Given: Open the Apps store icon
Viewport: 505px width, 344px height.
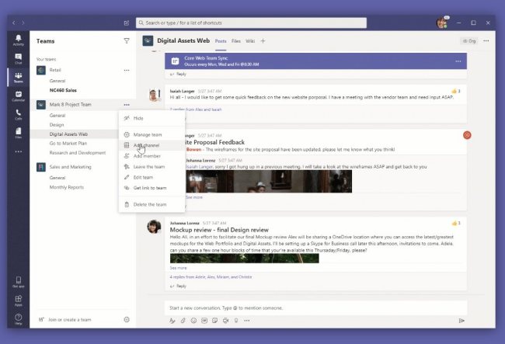Looking at the screenshot, I should click(19, 301).
